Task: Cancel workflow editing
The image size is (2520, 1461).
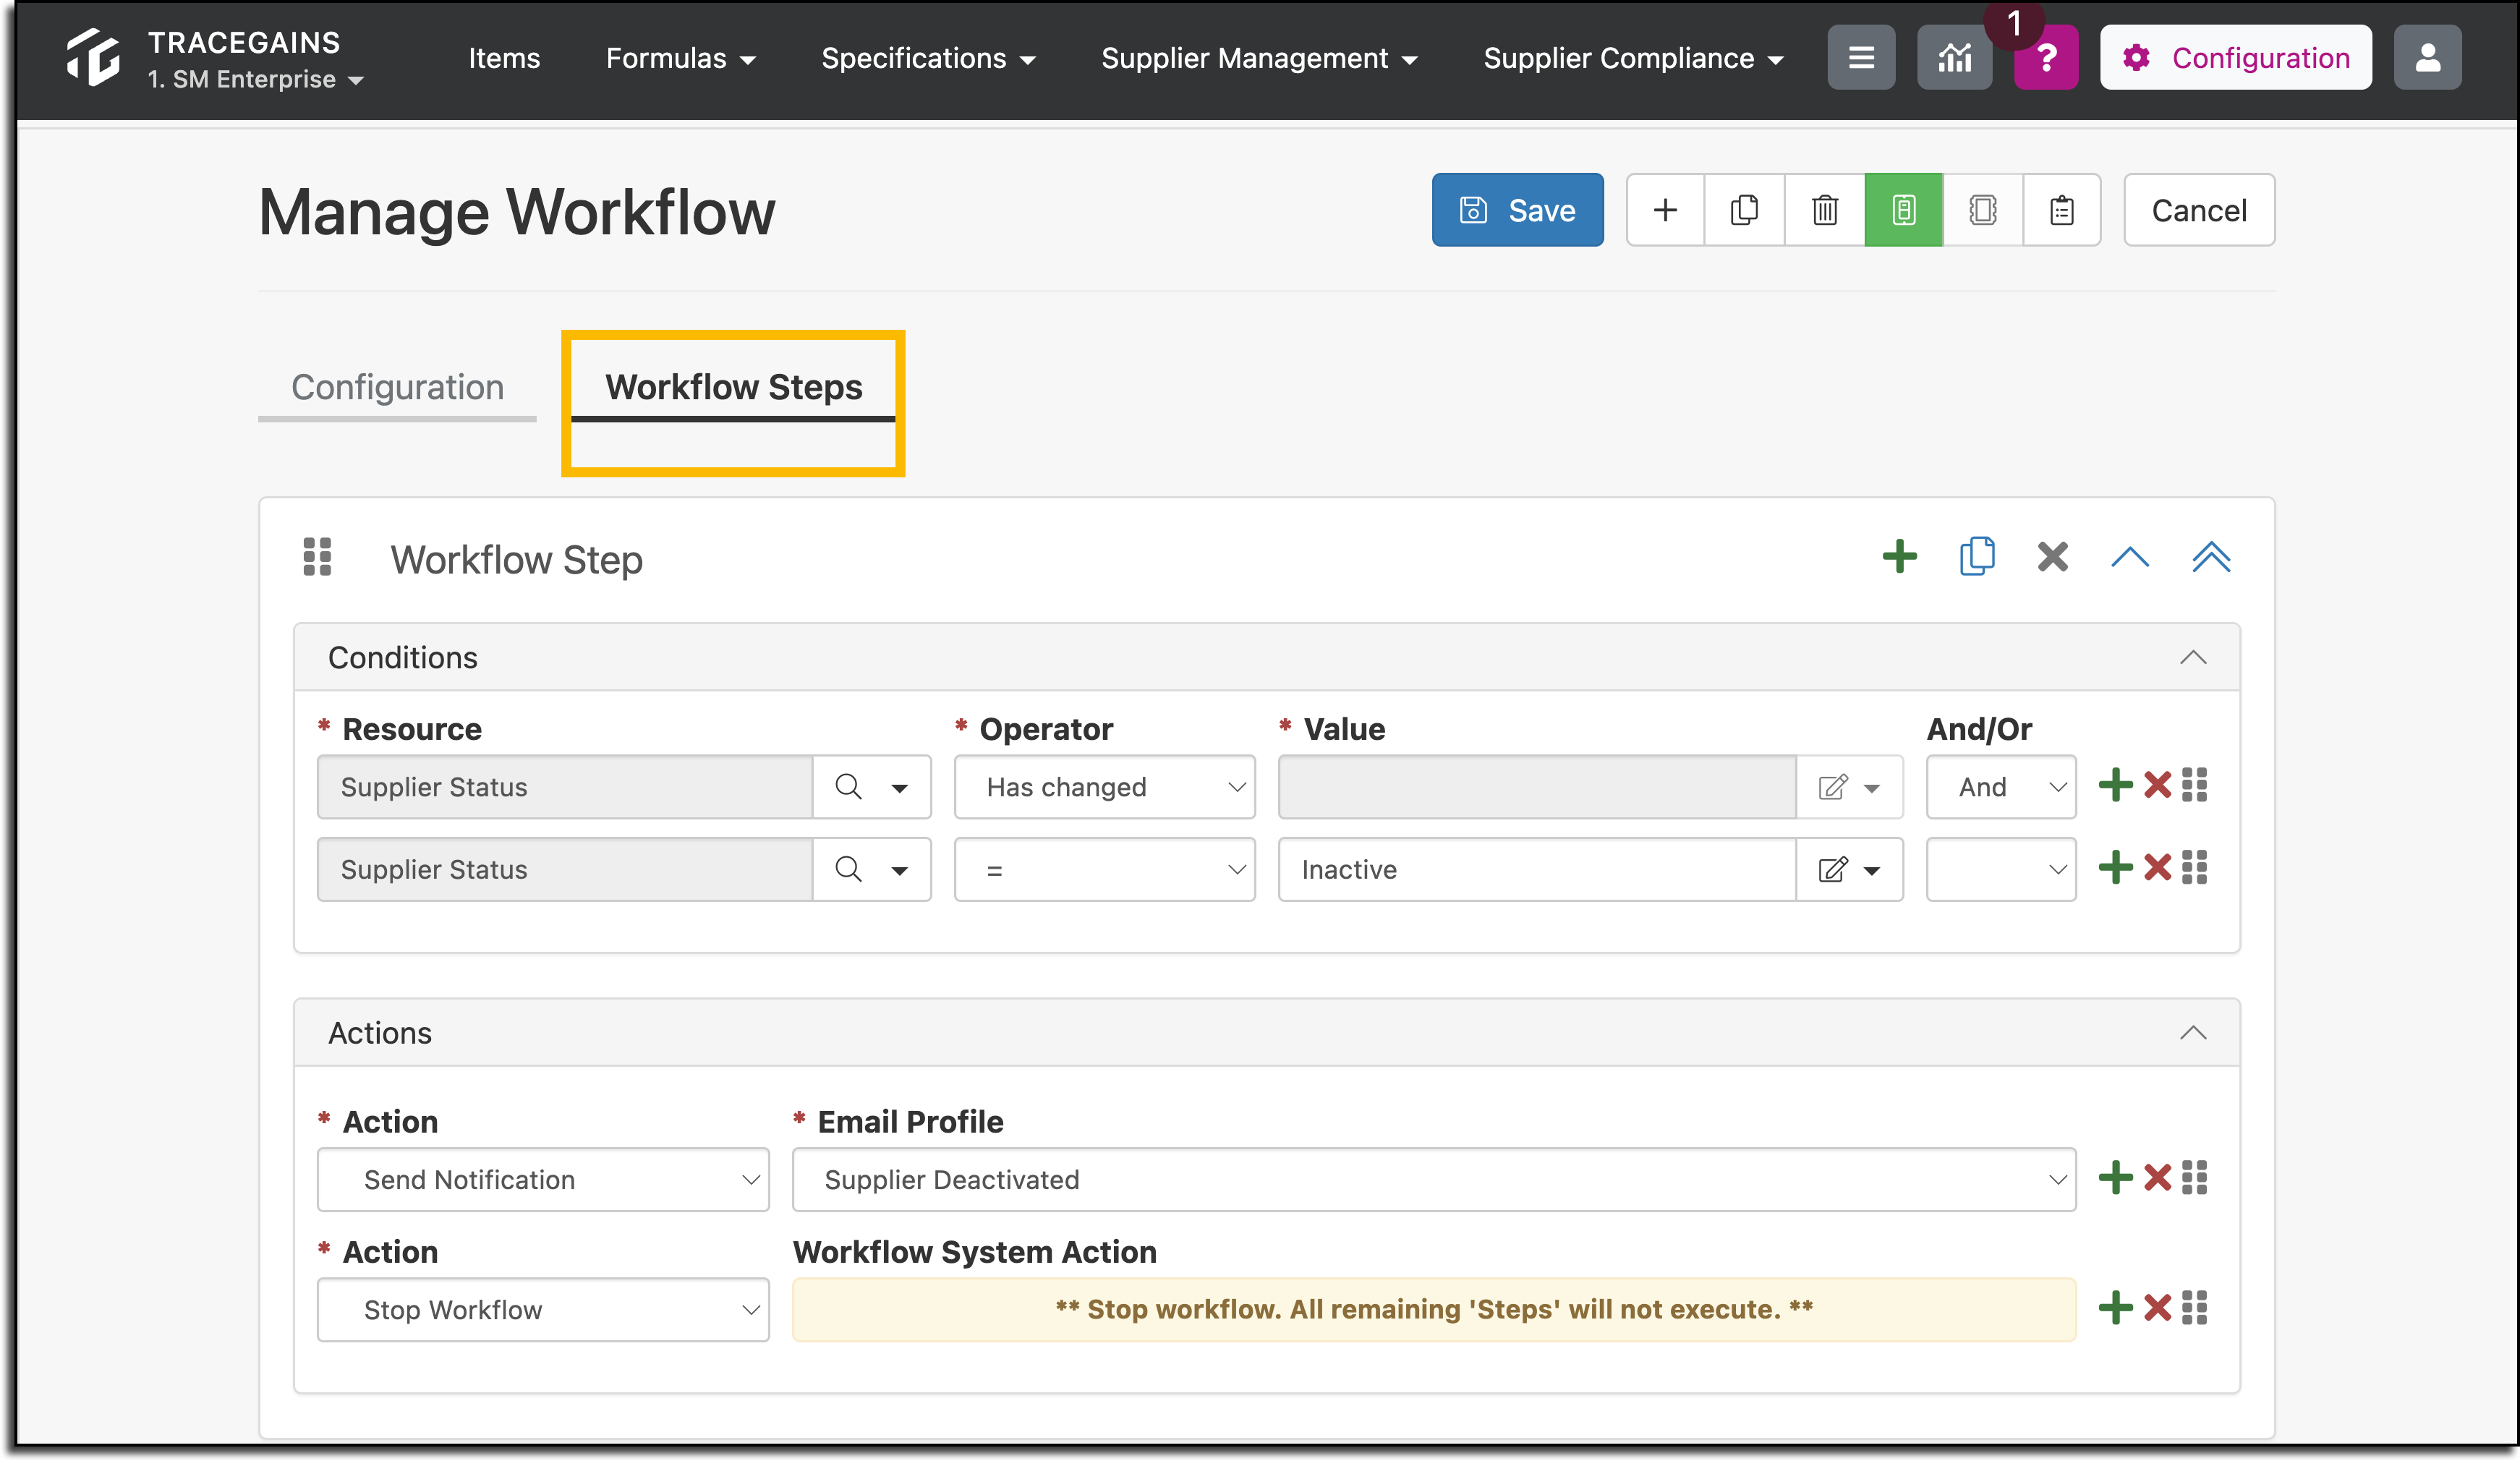Action: [x=2198, y=210]
